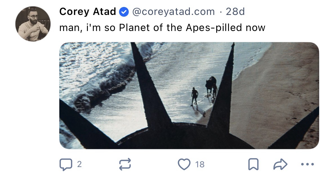The image size is (332, 178).
Task: Open the three-dot more options menu
Action: (307, 164)
